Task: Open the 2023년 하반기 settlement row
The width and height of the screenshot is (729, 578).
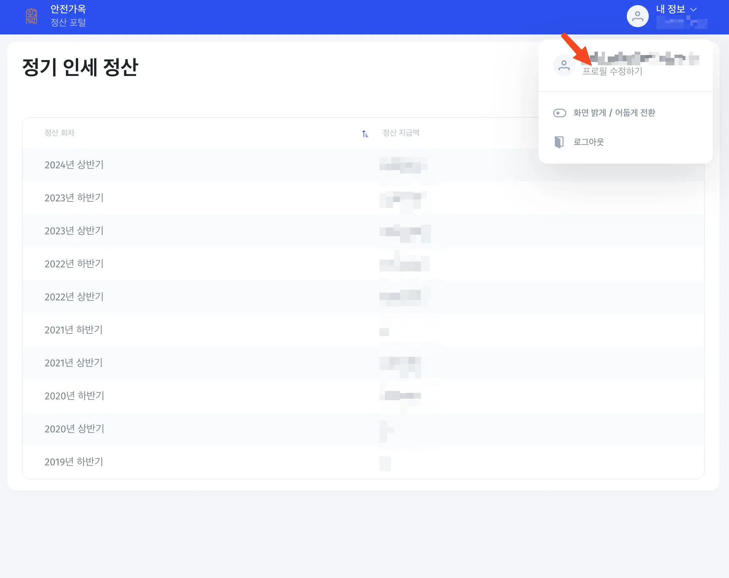Action: (74, 198)
